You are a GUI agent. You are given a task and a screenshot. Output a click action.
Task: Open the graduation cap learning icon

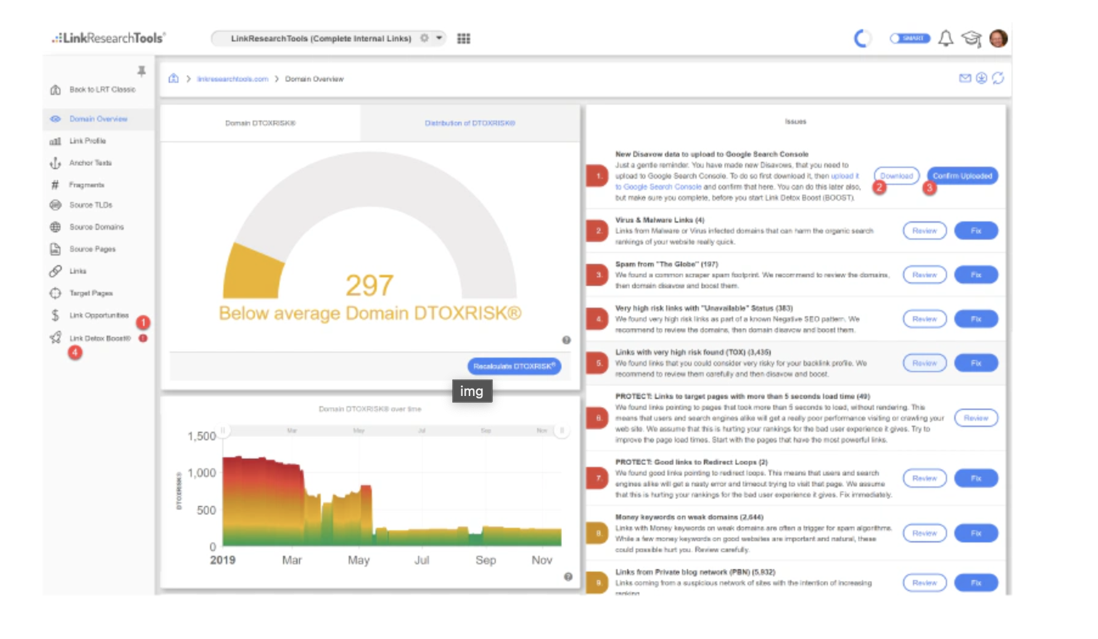(972, 38)
